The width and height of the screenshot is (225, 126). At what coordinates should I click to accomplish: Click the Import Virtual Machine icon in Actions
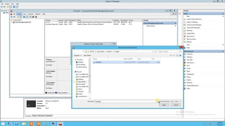point(185,19)
